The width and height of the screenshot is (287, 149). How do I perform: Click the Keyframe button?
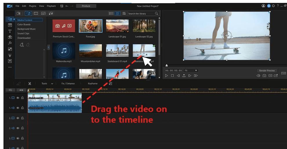coord(92,83)
